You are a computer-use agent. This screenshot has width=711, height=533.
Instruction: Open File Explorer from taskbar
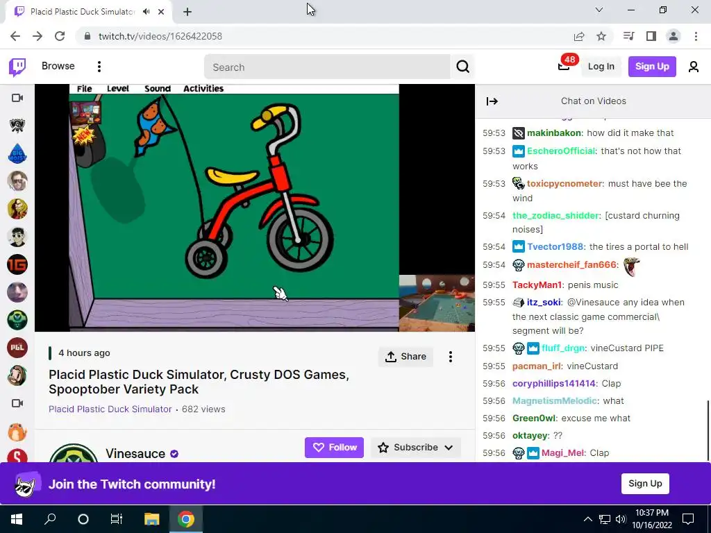point(152,518)
